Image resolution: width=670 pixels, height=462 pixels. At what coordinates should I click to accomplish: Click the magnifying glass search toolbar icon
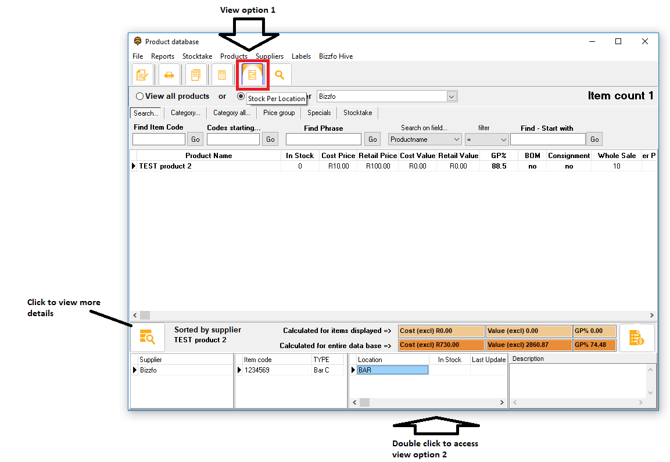(280, 75)
